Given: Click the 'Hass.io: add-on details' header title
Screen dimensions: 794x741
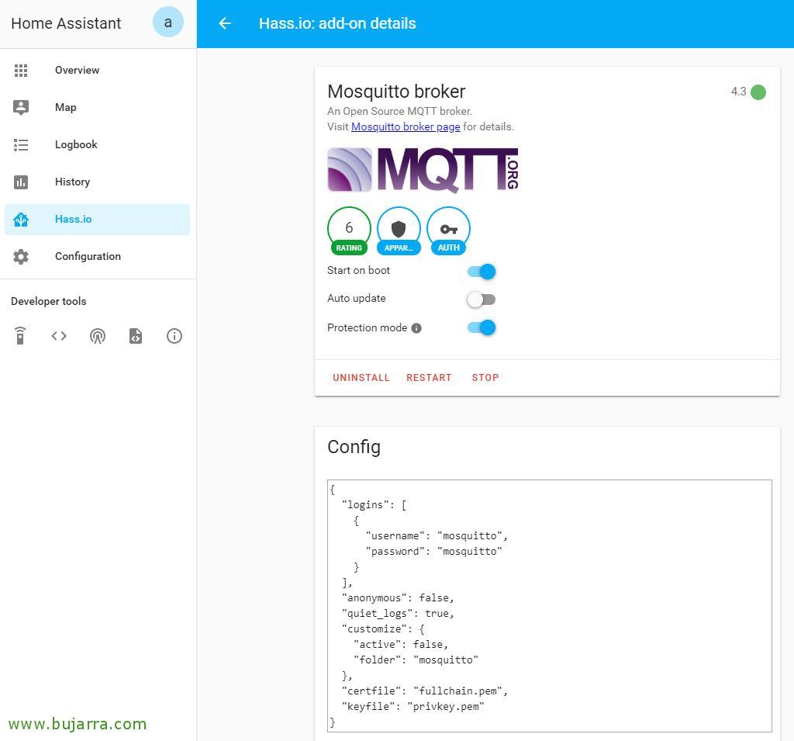Looking at the screenshot, I should click(337, 23).
